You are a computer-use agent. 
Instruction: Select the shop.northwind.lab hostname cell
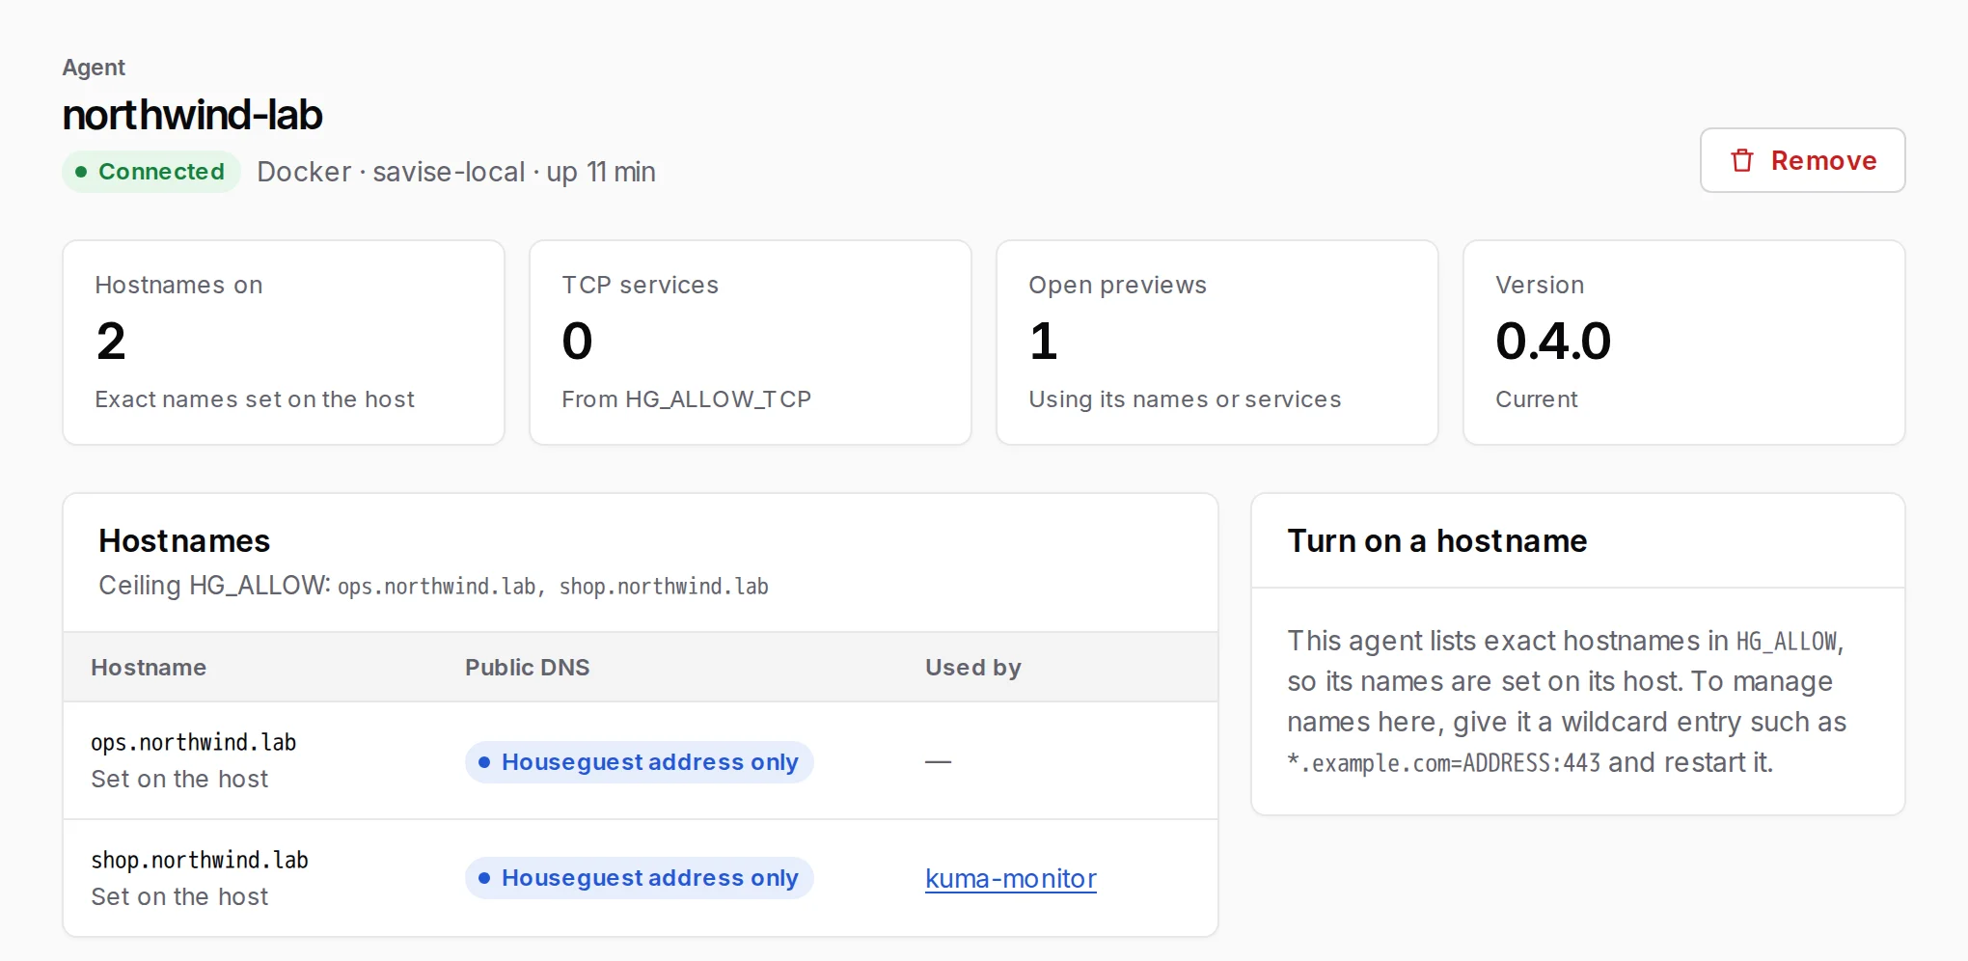coord(200,860)
